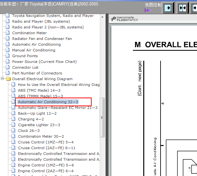Click the purple audio indicator under 视图控制
Screen dimensions: 197x176
tap(148, 10)
